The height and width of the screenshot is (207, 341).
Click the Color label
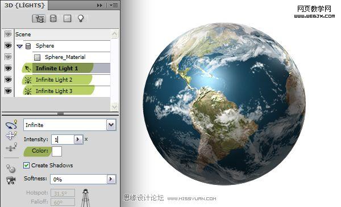pos(40,151)
